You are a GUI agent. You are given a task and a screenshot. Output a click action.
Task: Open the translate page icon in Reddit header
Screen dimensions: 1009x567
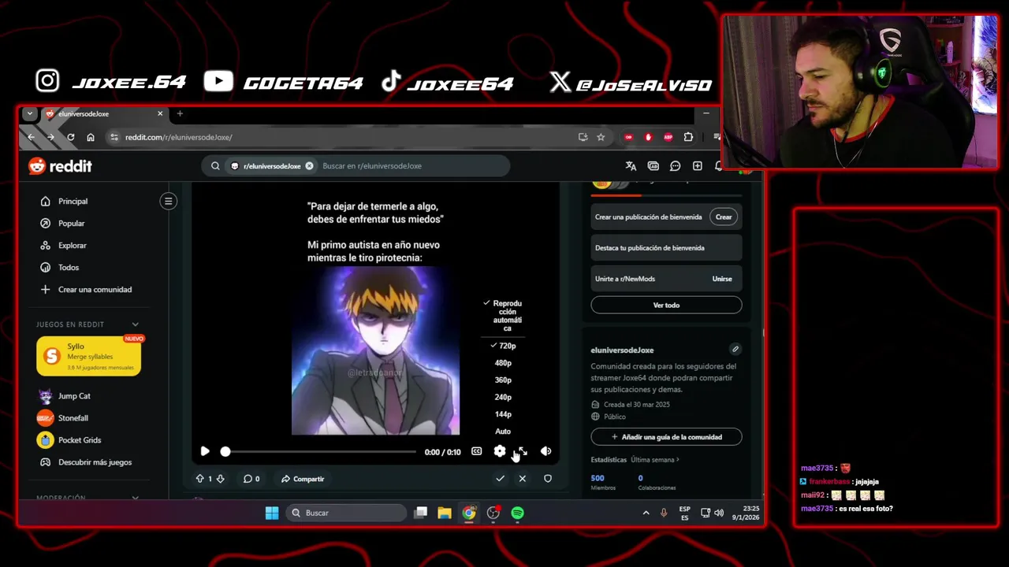tap(631, 166)
